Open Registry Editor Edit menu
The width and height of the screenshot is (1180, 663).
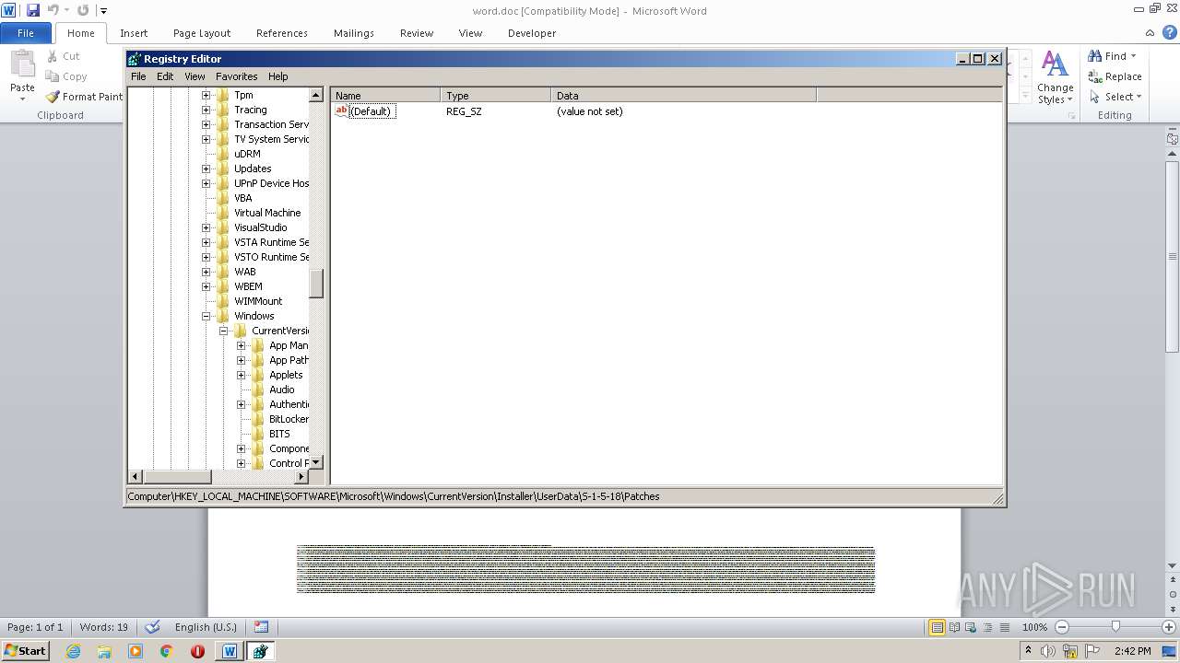[165, 76]
